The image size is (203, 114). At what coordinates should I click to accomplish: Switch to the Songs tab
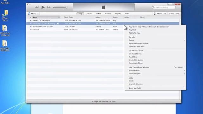(80, 14)
